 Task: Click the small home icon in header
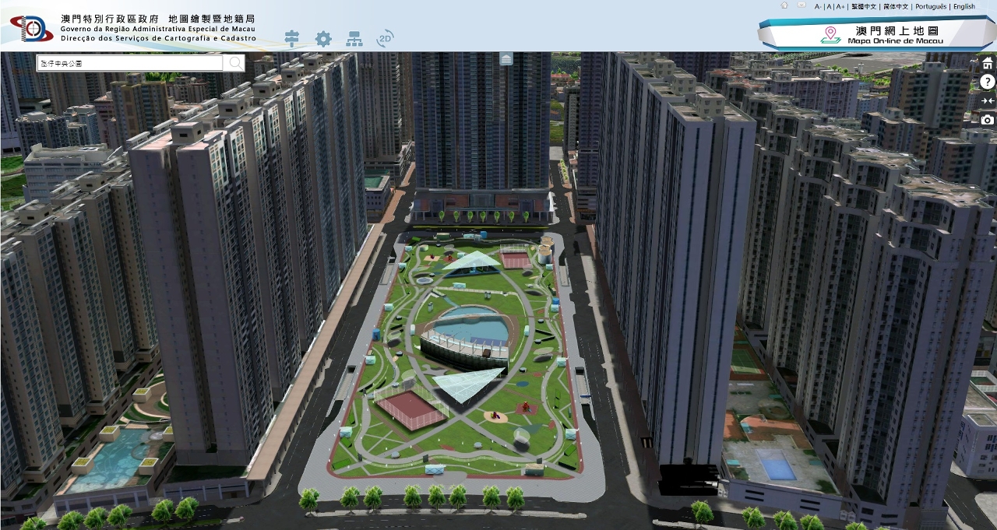click(x=784, y=5)
